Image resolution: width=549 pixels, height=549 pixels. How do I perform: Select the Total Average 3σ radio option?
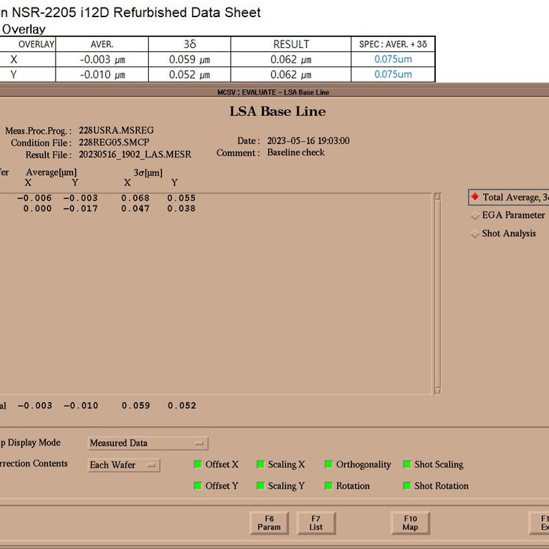point(475,197)
